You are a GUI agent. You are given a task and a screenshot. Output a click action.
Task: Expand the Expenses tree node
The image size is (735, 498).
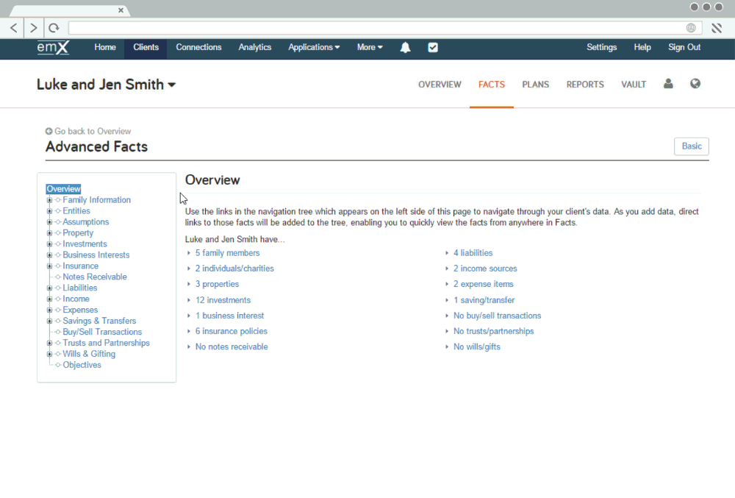pyautogui.click(x=49, y=310)
